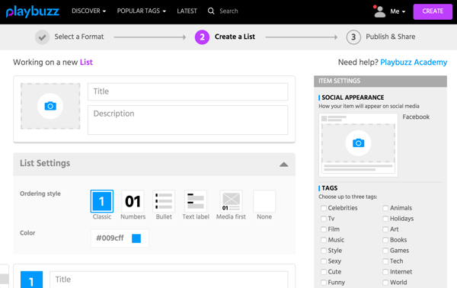Check the Funny tag
Image resolution: width=457 pixels, height=288 pixels.
(x=323, y=283)
